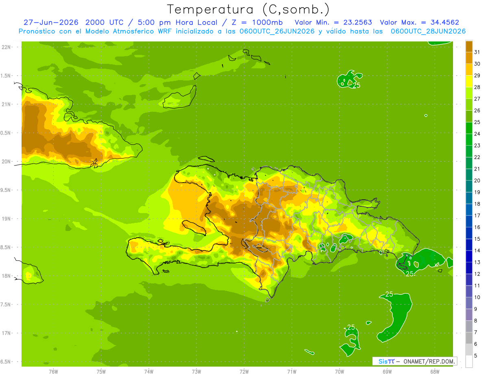This screenshot has height=377, width=488.
Task: Click the longitude axis label '68W'
Action: click(435, 372)
